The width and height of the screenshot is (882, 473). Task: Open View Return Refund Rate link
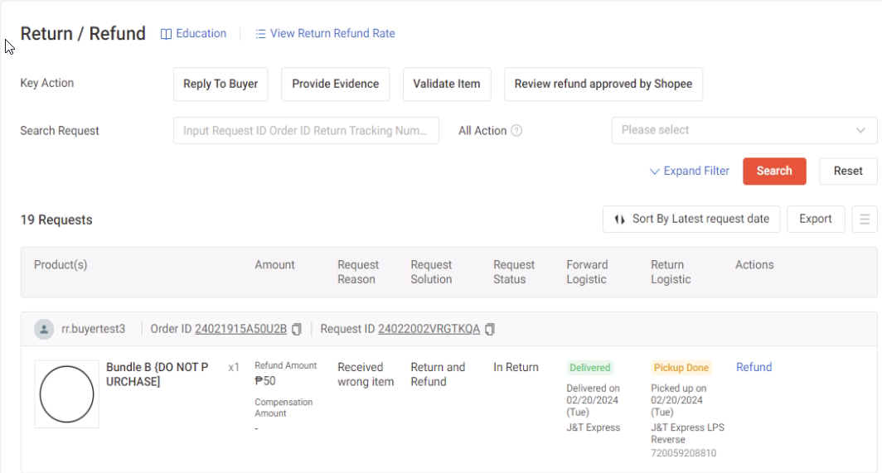coord(325,34)
